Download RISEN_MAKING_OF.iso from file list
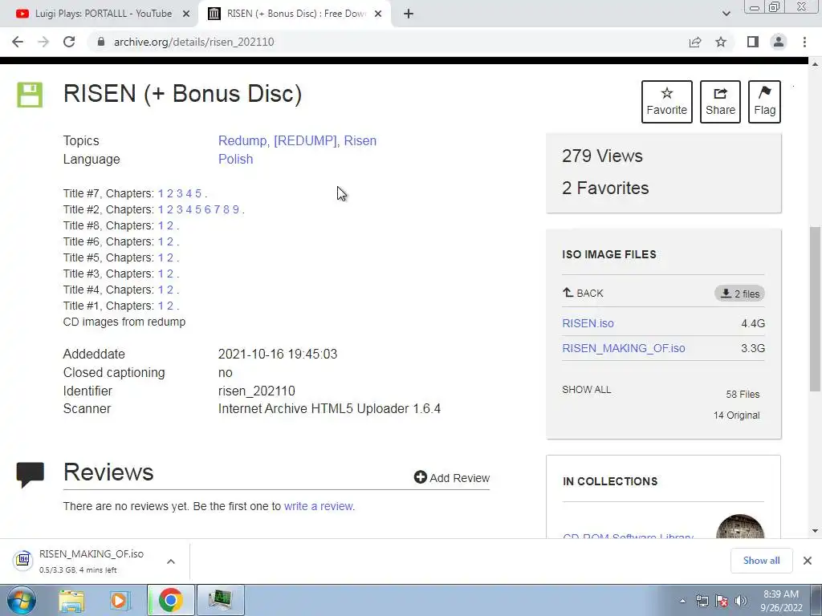This screenshot has height=616, width=822. 623,348
